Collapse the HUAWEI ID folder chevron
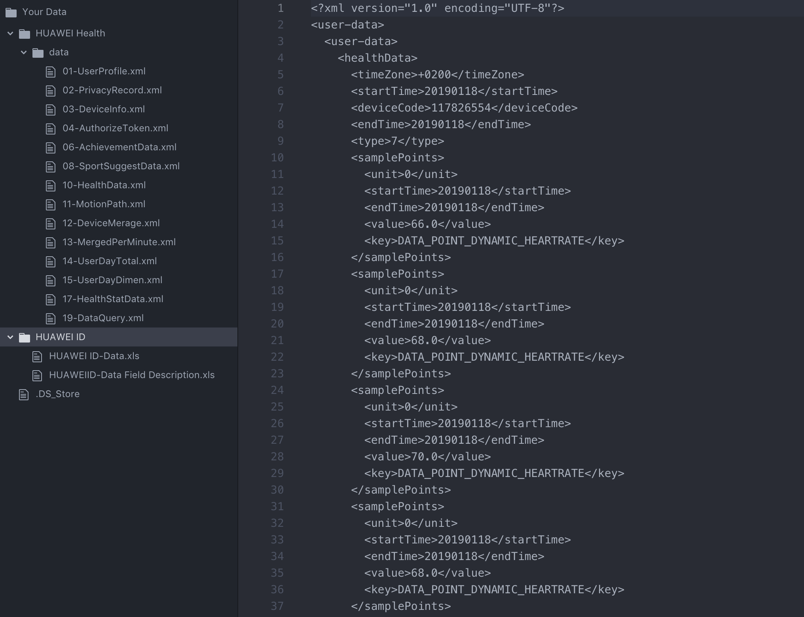 [x=11, y=337]
